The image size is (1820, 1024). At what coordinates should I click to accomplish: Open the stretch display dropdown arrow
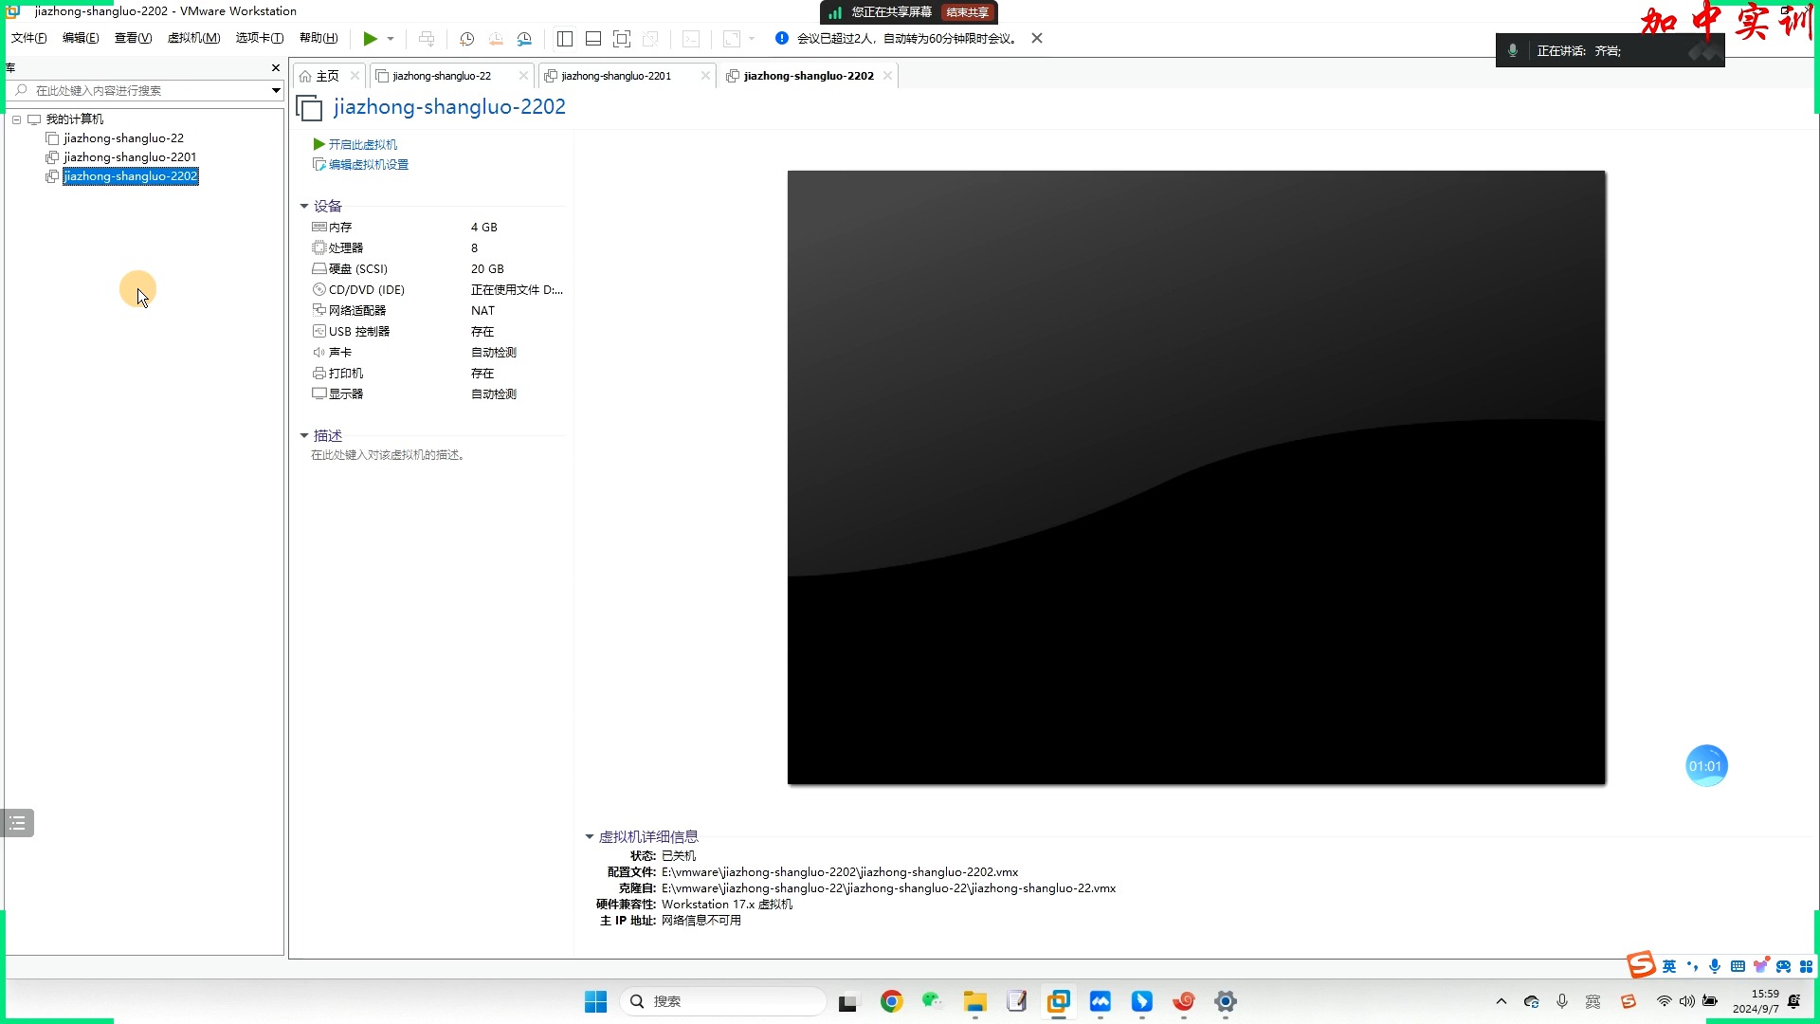[752, 39]
